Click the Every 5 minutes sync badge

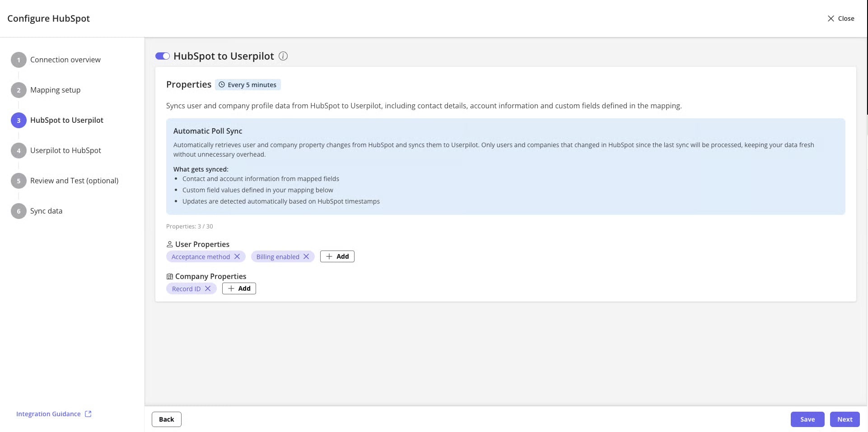point(248,84)
